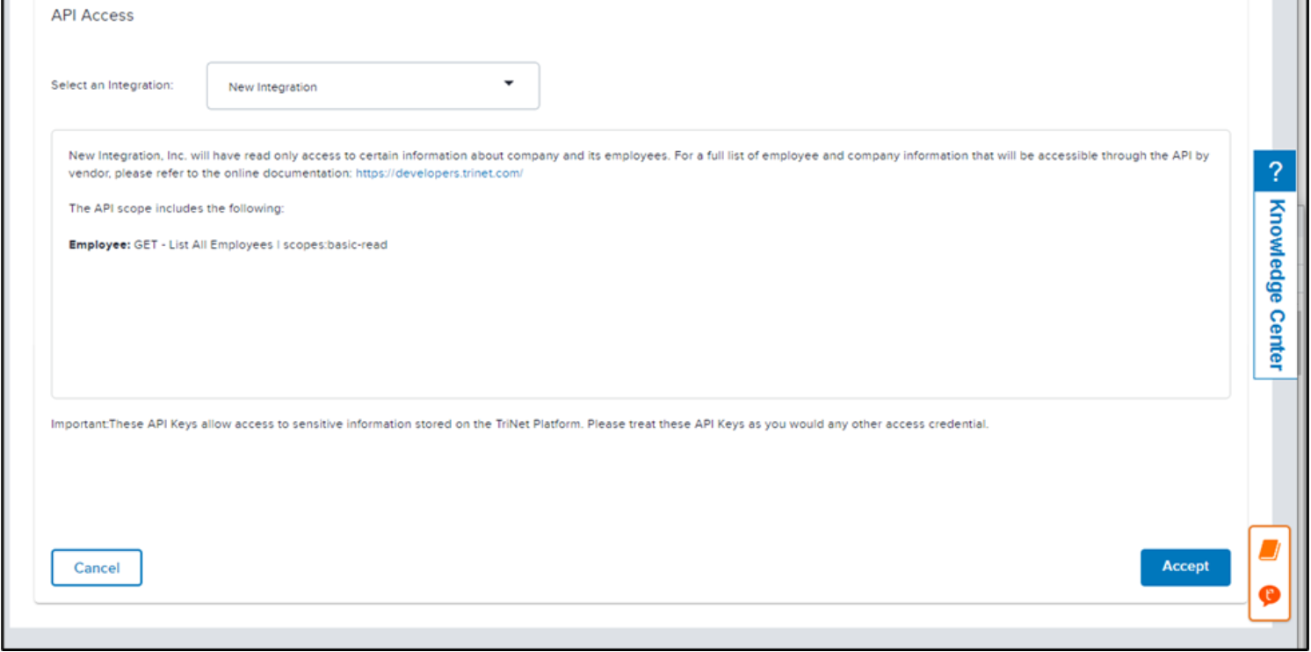Open the orange book guide icon

(x=1269, y=550)
